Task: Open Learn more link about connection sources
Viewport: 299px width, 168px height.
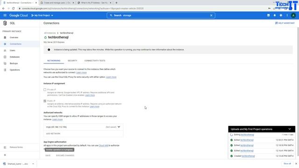Action: [x=81, y=73]
